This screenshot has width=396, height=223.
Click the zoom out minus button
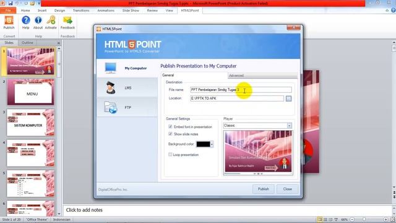(352, 219)
